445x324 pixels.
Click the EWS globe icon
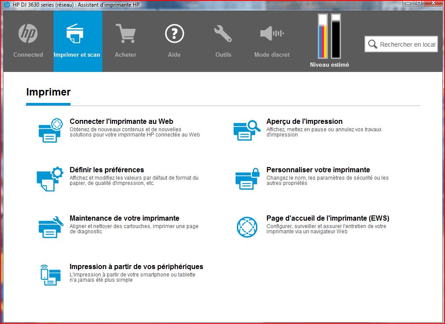click(x=247, y=227)
